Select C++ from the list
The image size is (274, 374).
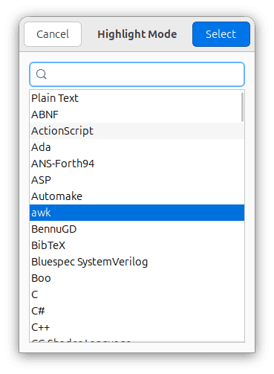click(x=137, y=327)
